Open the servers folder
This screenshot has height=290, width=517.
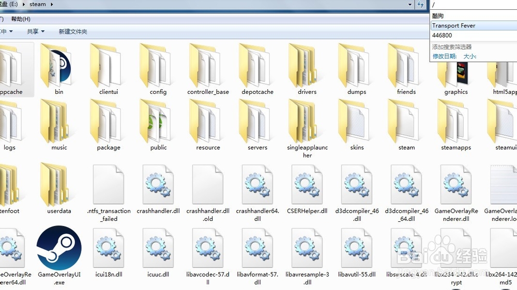coord(257,125)
